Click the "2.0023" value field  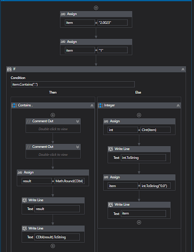[112, 23]
